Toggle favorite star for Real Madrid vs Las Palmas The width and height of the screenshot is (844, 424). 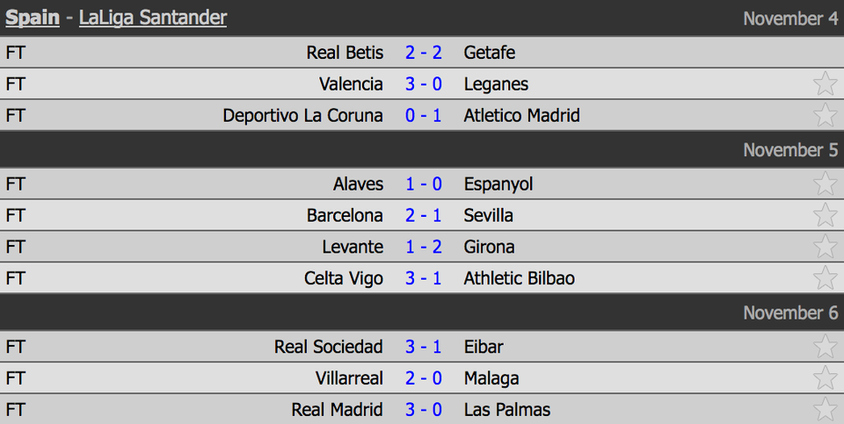[x=825, y=410]
